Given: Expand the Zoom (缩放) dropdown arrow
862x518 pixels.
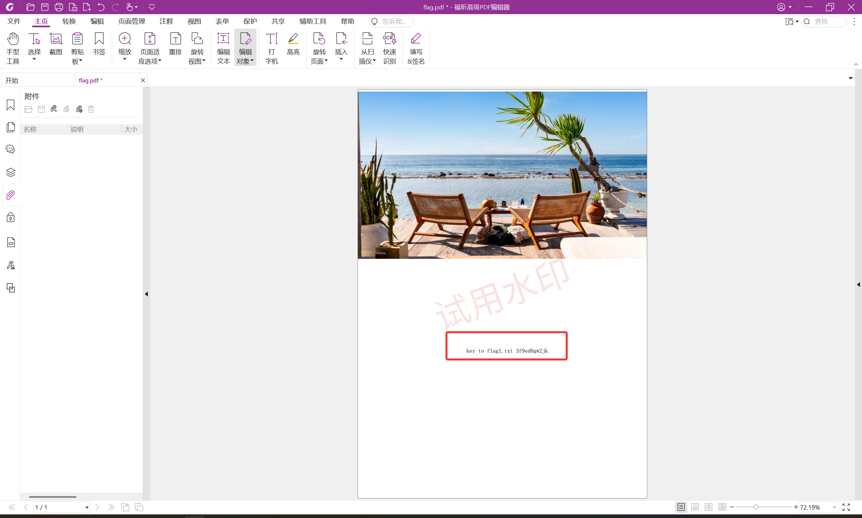Looking at the screenshot, I should coord(125,59).
